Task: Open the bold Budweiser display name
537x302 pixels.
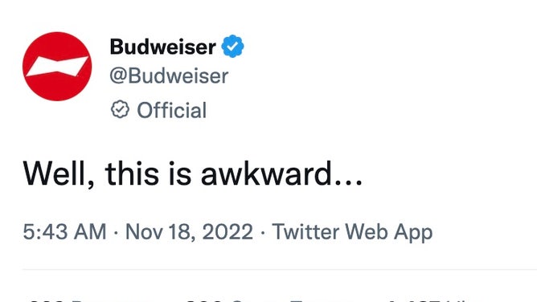Action: pos(162,47)
